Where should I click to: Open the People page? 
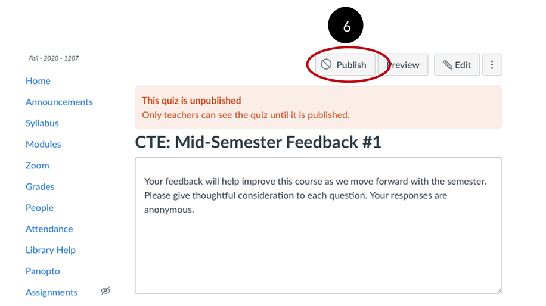39,208
